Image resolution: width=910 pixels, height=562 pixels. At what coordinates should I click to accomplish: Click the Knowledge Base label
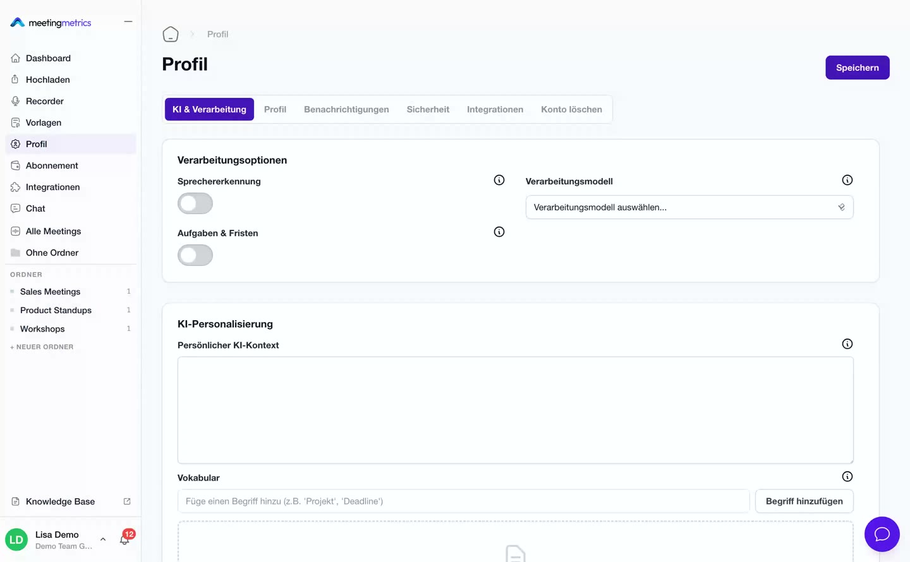point(60,501)
